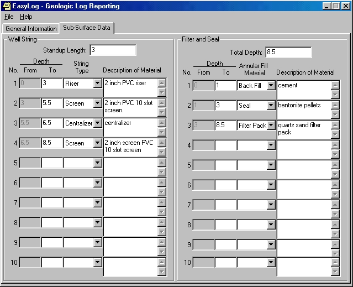Click empty To field in Well String row 10
Image resolution: width=353 pixels, height=287 pixels.
click(x=52, y=262)
